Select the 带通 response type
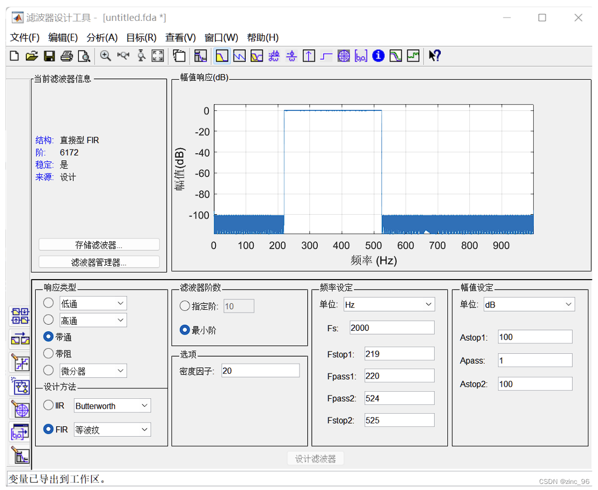Image resolution: width=598 pixels, height=490 pixels. [x=48, y=337]
